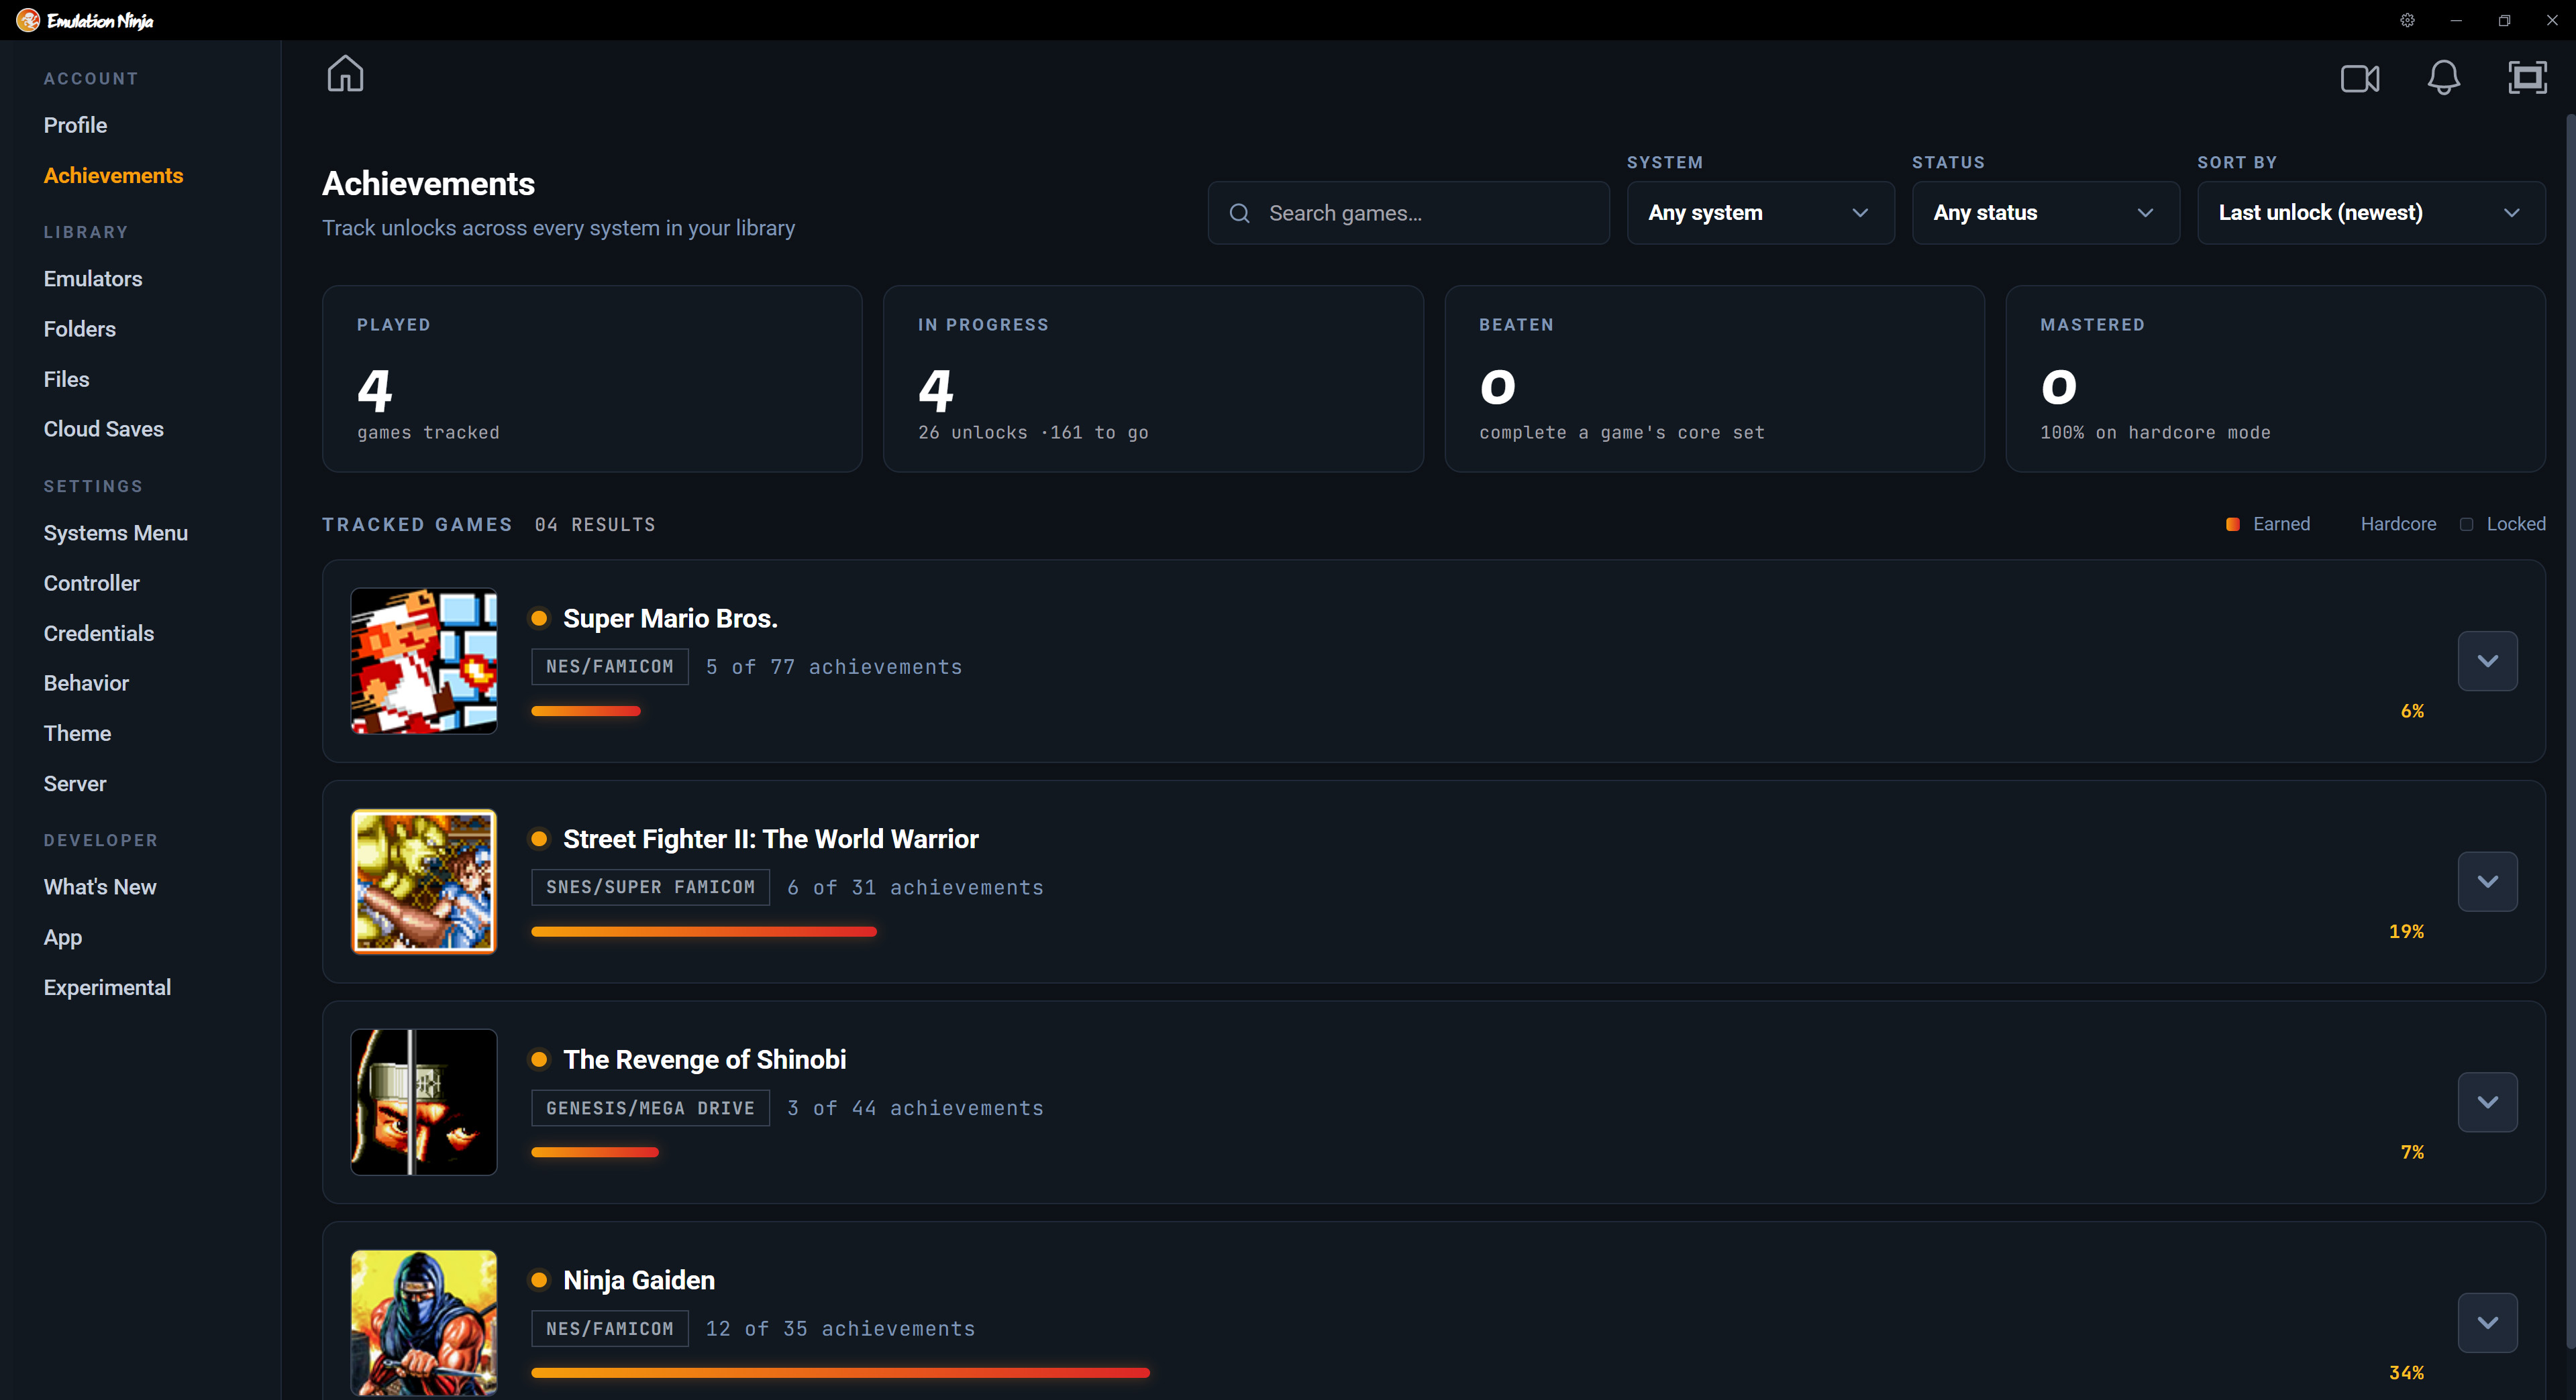
Task: Click Street Fighter II cover thumbnail
Action: tap(424, 882)
